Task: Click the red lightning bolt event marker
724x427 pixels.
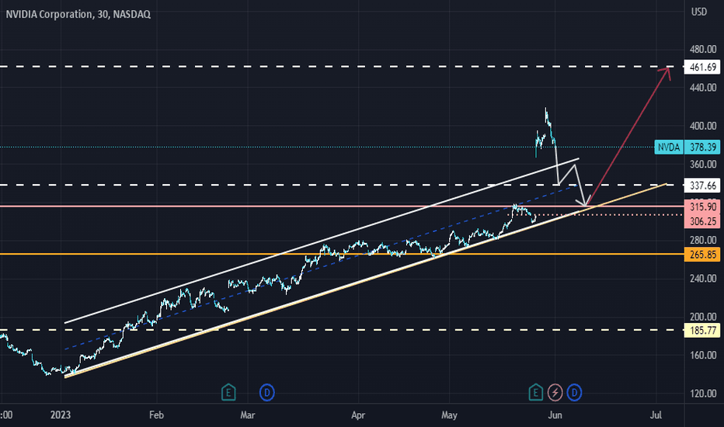Action: pos(555,393)
